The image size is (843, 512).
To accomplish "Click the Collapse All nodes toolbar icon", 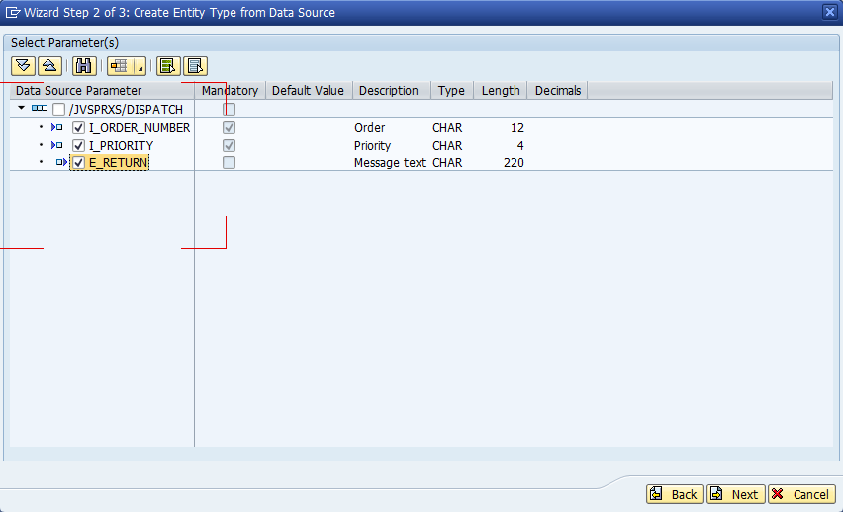I will pos(49,66).
